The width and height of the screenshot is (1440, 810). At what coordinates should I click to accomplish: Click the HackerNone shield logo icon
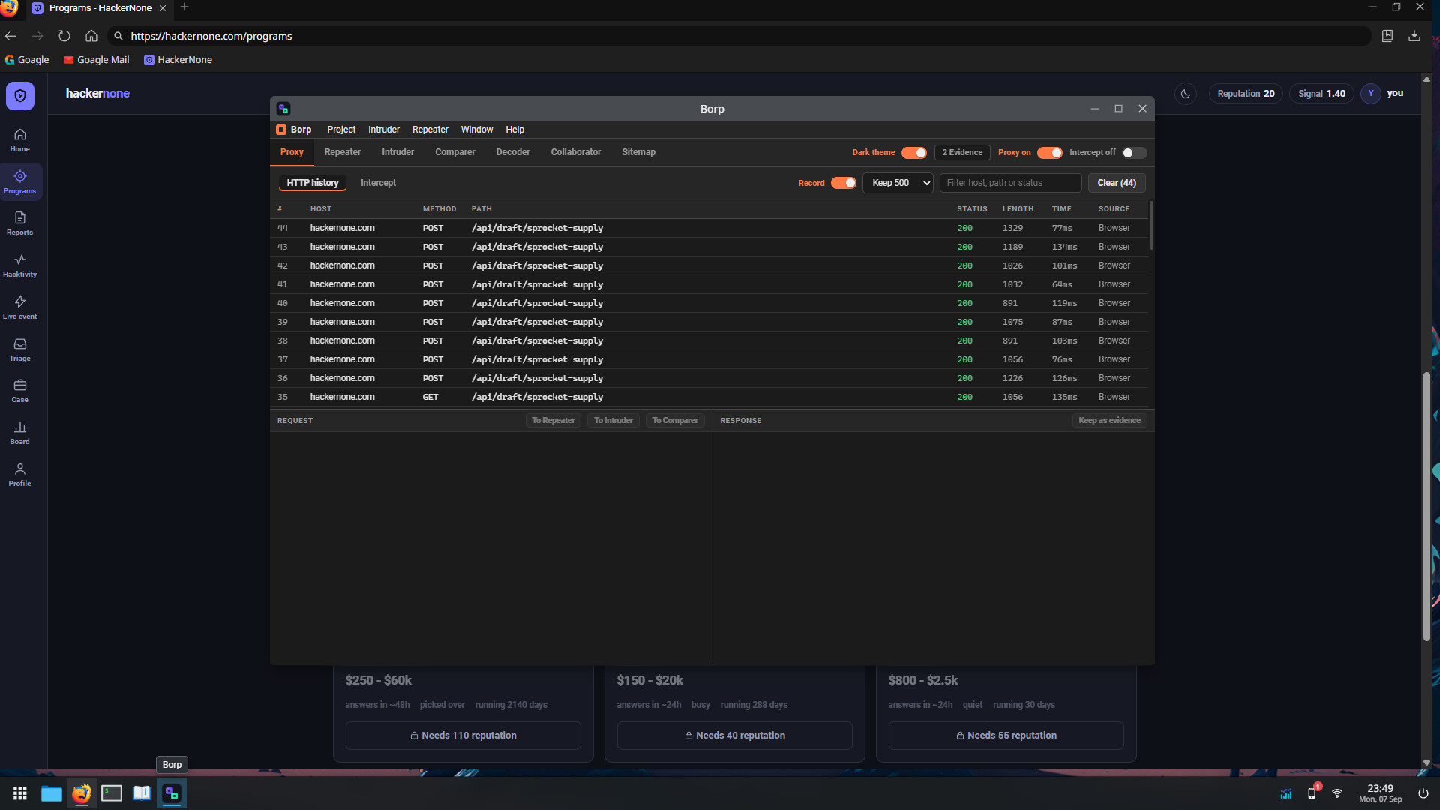pyautogui.click(x=20, y=96)
